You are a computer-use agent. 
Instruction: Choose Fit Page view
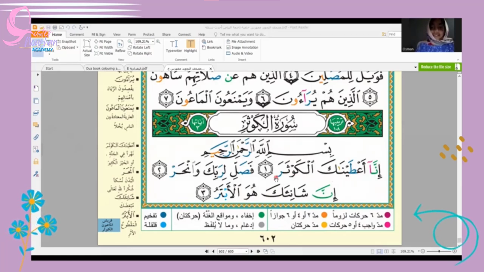coord(103,41)
